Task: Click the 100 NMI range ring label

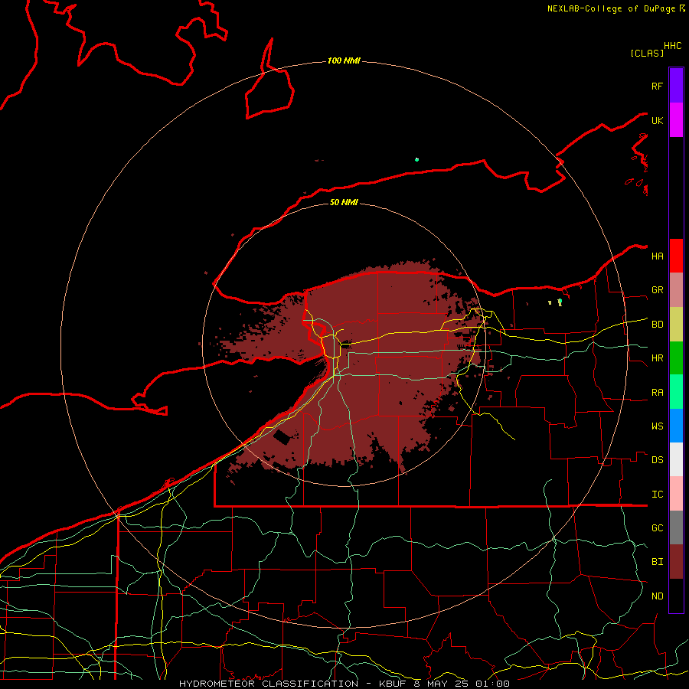Action: [x=344, y=60]
